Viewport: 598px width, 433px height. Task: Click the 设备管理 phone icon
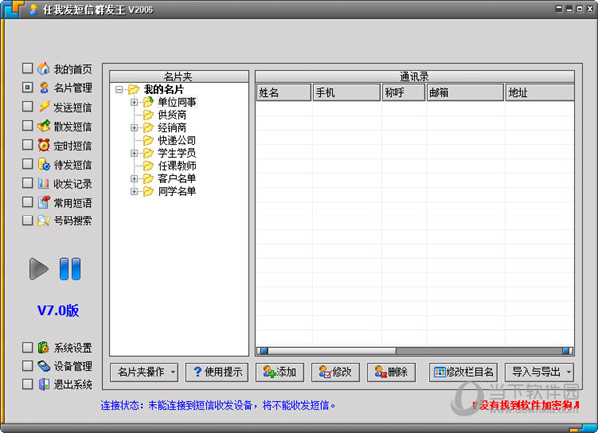click(x=44, y=366)
